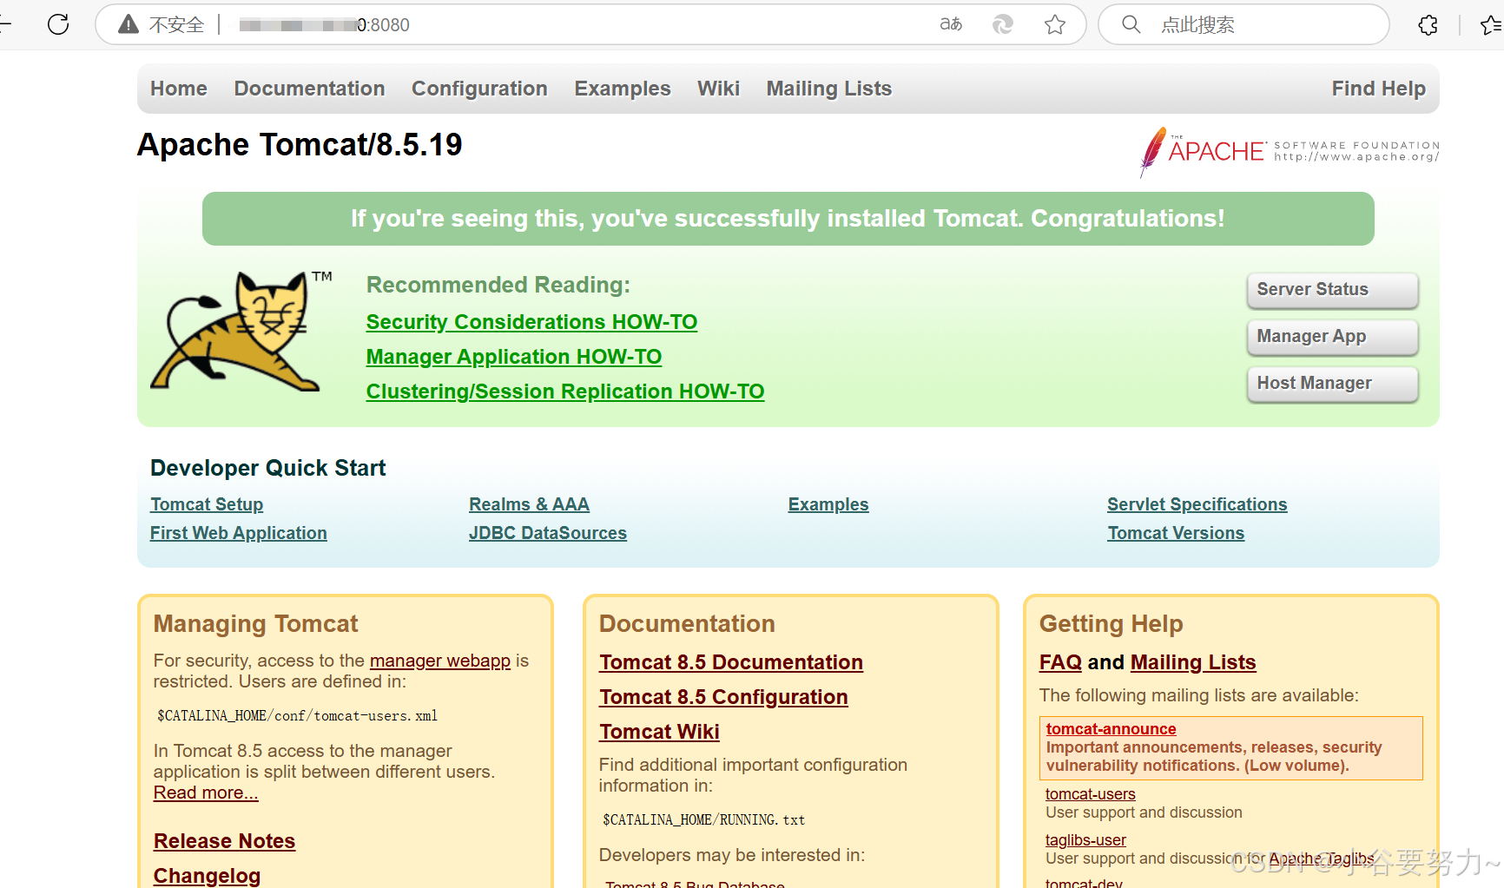Click the Manager App button
1504x888 pixels.
pyautogui.click(x=1333, y=337)
